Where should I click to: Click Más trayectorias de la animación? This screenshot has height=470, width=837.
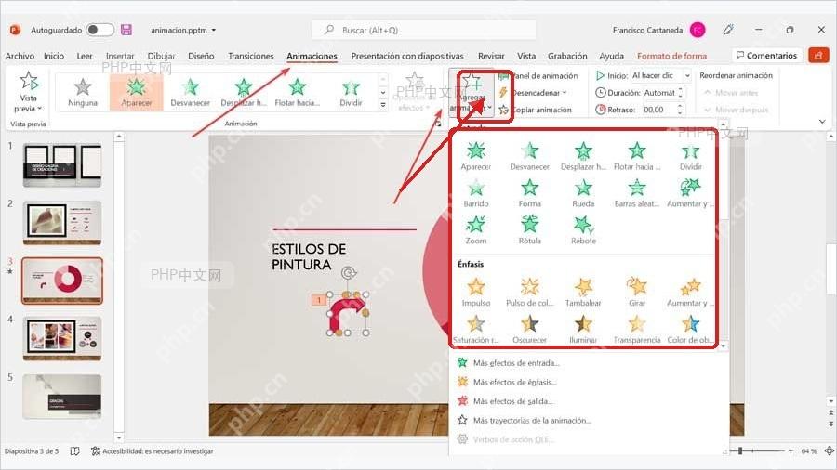(525, 421)
